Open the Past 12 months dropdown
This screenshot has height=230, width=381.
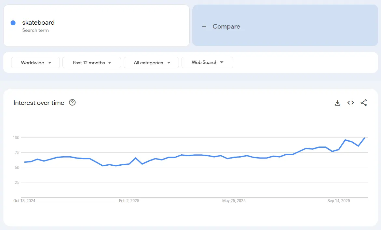91,62
